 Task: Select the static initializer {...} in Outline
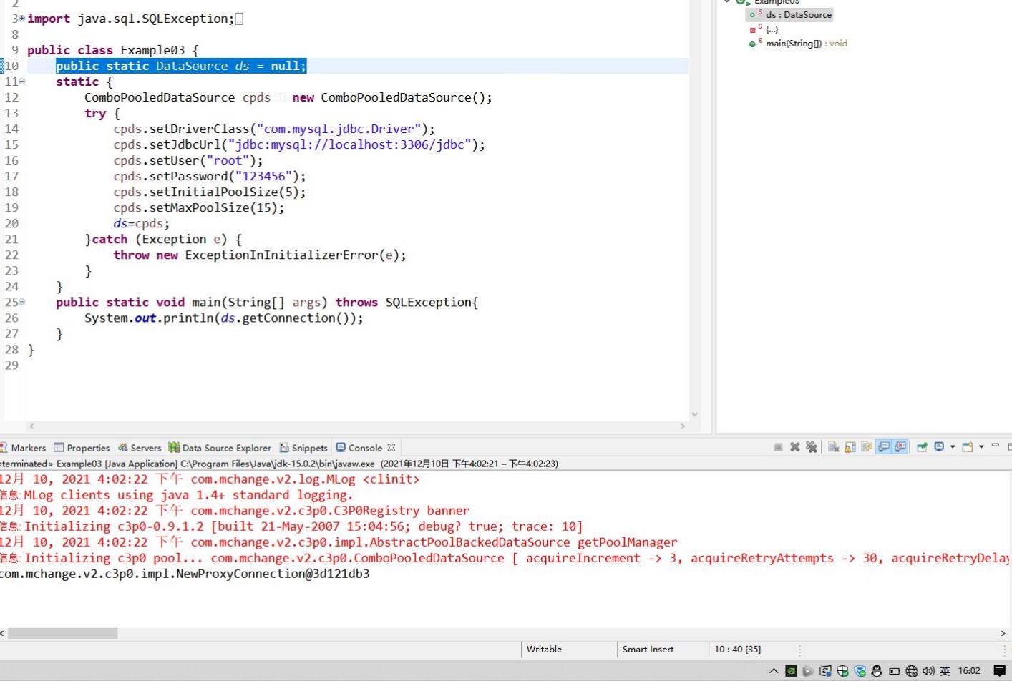[763, 29]
